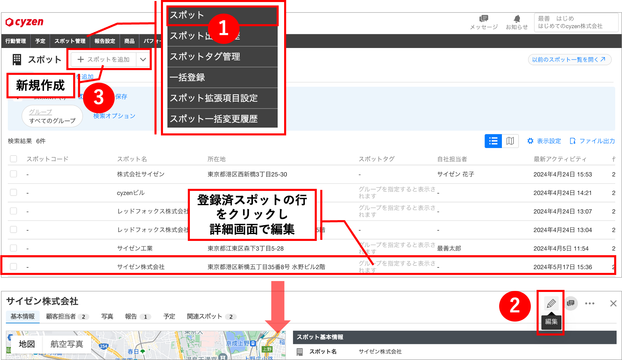Open the 予定 menu
The width and height of the screenshot is (622, 360).
40,41
